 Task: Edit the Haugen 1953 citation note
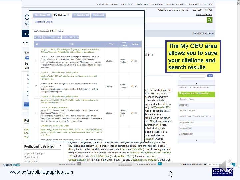132,61
